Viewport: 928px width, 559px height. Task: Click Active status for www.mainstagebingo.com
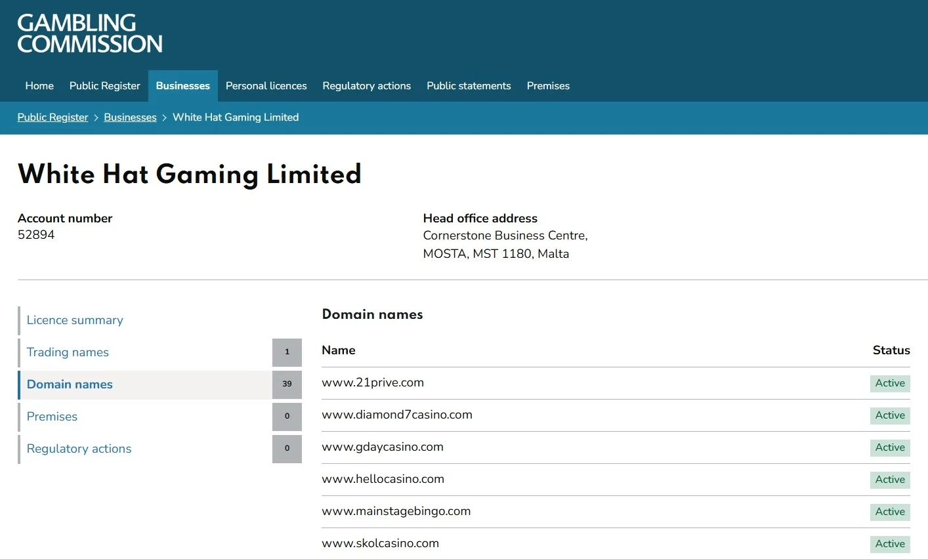[890, 512]
